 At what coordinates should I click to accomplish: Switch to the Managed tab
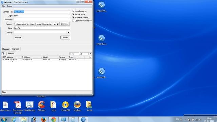coord(6,49)
